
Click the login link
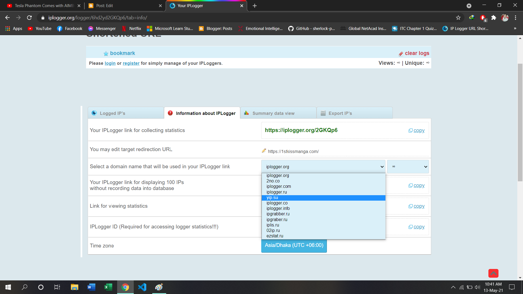click(110, 63)
